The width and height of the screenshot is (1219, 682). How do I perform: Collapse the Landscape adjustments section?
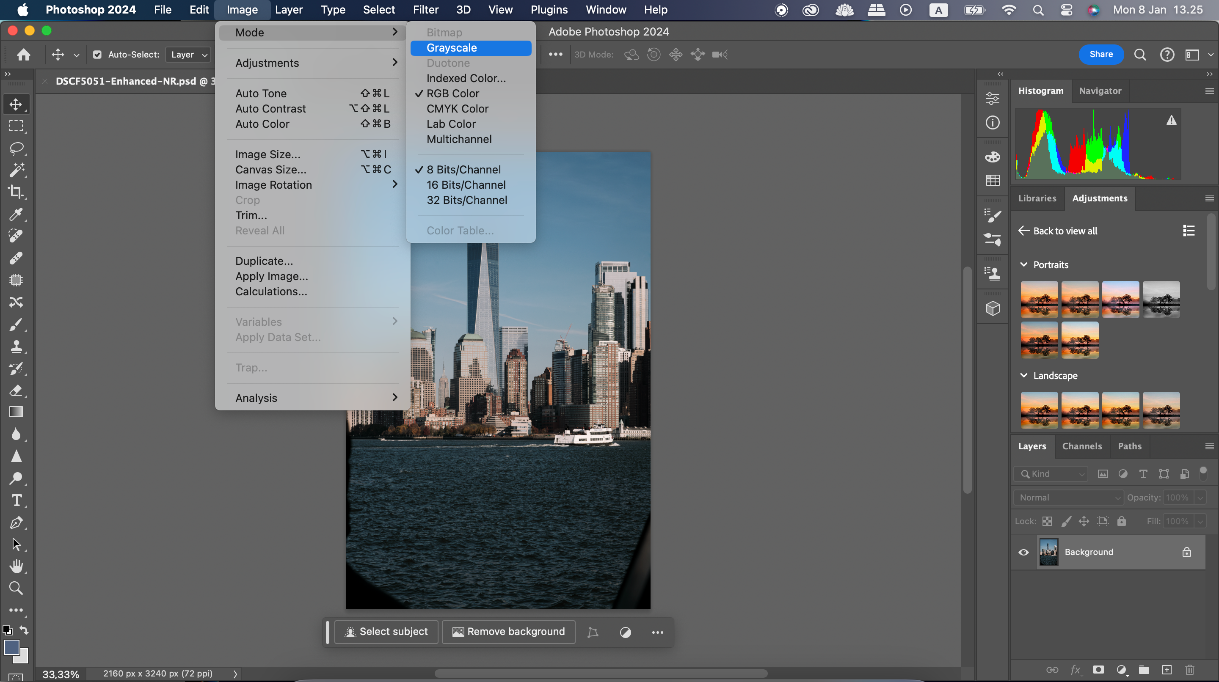[x=1024, y=376]
